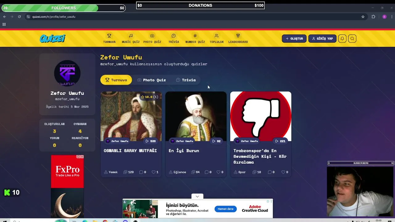Click the Spor category tag
The image size is (395, 222).
tap(239, 172)
